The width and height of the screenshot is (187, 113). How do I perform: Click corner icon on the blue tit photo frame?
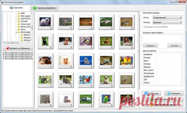tap(91, 47)
